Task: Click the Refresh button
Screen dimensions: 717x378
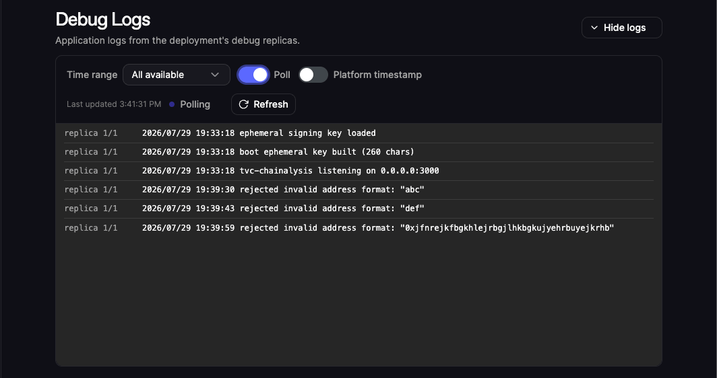Action: tap(263, 104)
